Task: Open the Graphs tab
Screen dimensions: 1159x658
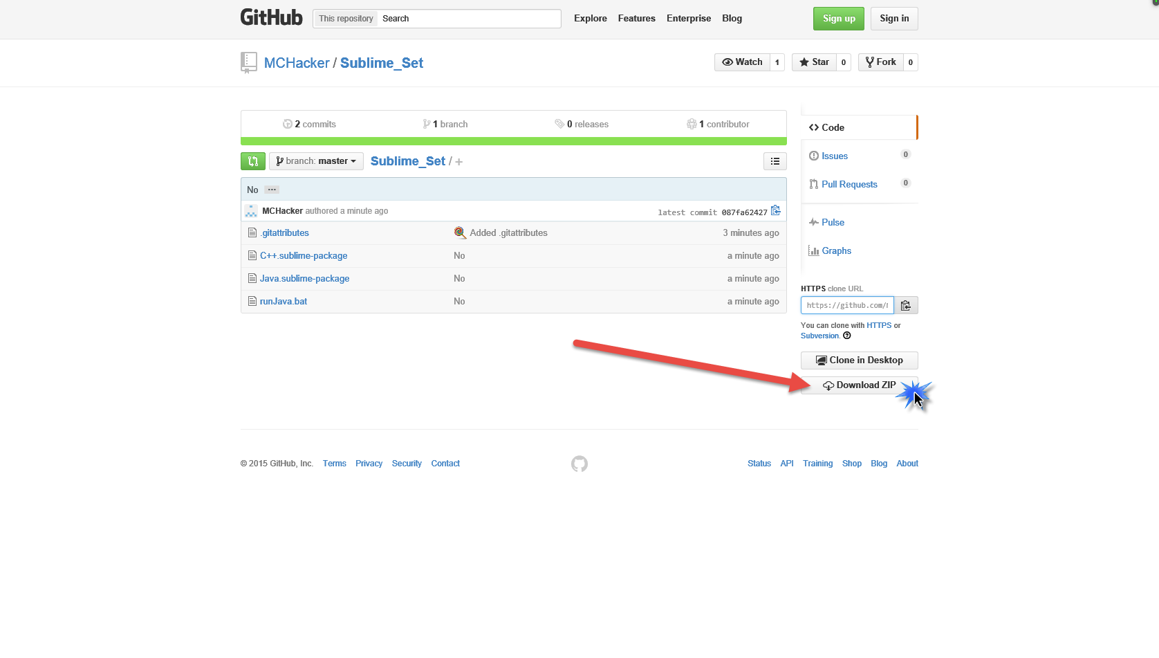Action: 859,250
